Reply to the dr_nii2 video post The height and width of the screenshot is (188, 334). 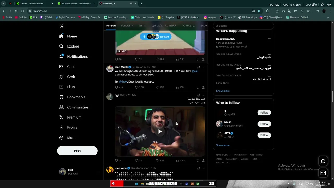click(118, 160)
